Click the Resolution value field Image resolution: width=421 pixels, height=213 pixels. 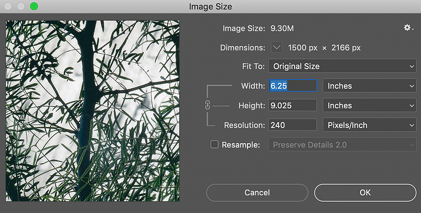(293, 125)
